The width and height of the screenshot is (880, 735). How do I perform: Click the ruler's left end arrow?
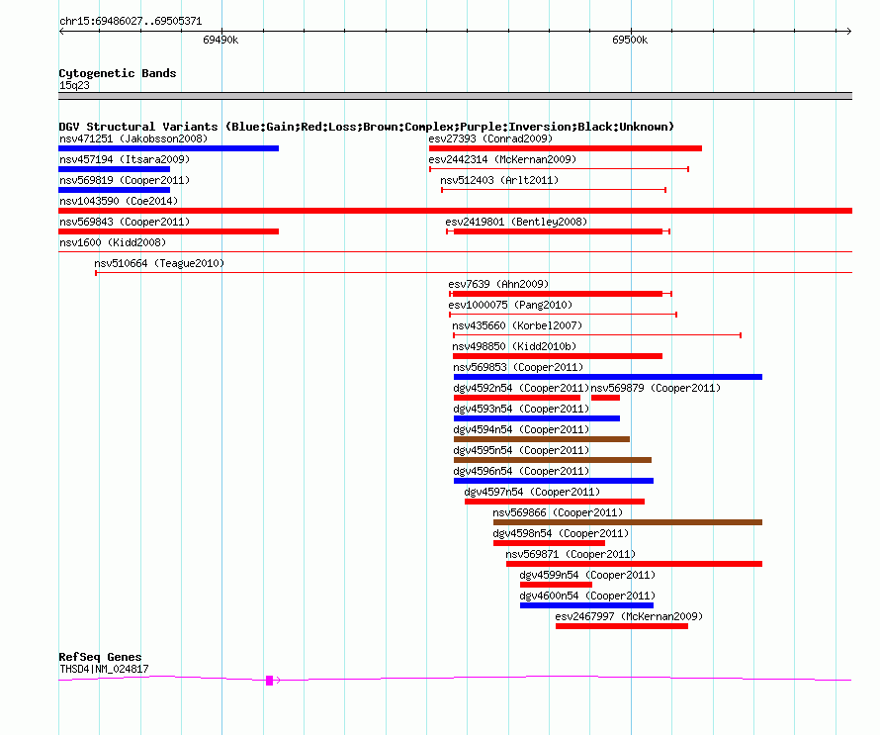(x=61, y=32)
